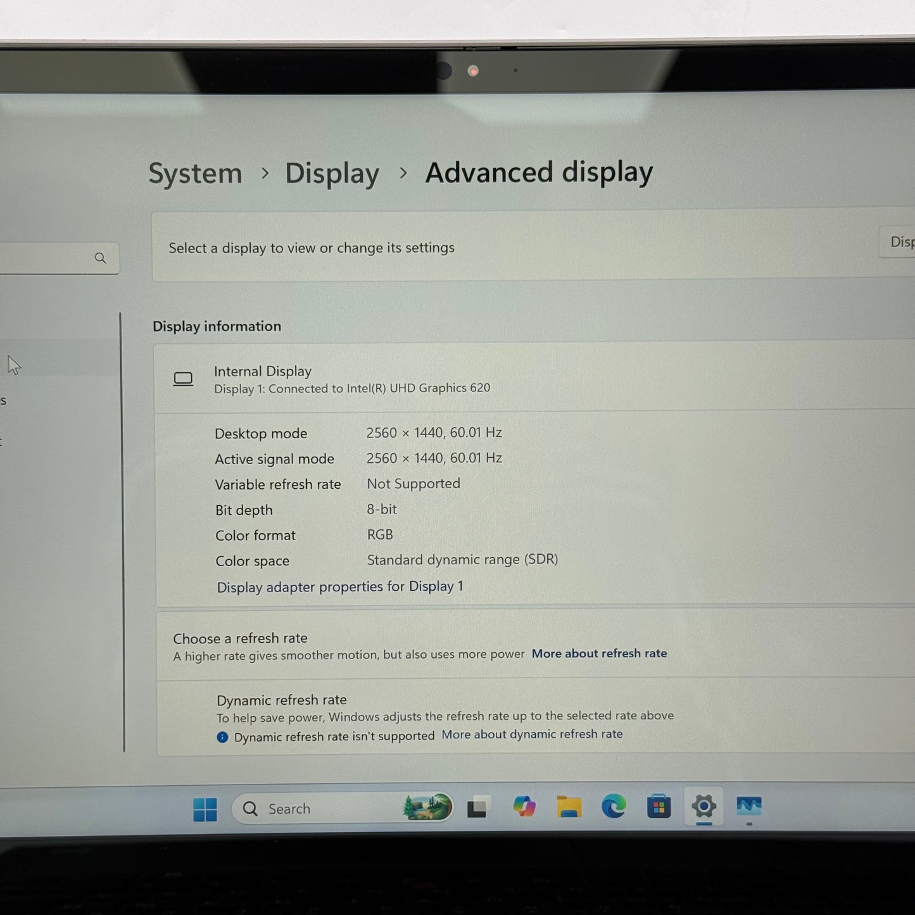The height and width of the screenshot is (915, 915).
Task: Open Task View from the taskbar
Action: (477, 807)
